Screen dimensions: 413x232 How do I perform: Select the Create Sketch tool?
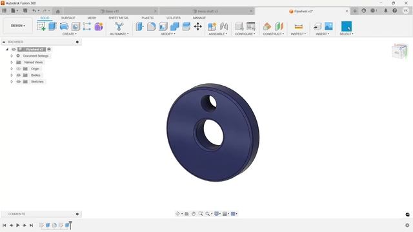point(41,26)
